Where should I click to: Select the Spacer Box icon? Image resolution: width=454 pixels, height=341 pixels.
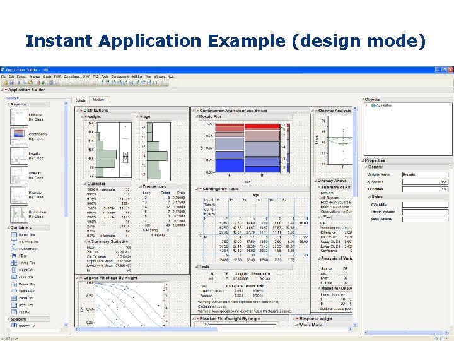[14, 326]
